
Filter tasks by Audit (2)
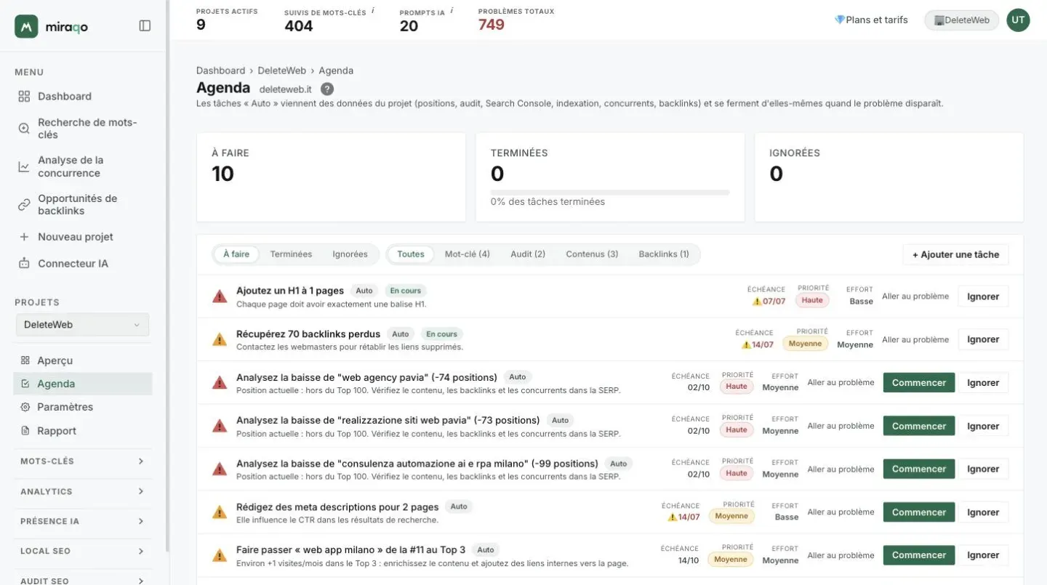[528, 254]
